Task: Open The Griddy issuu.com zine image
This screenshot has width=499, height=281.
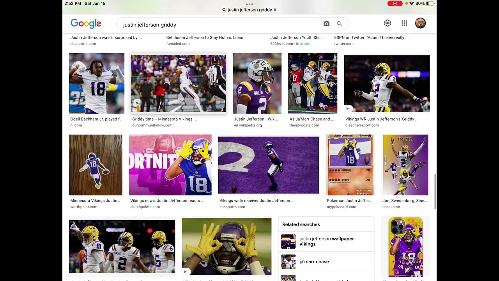Action: tap(405, 165)
